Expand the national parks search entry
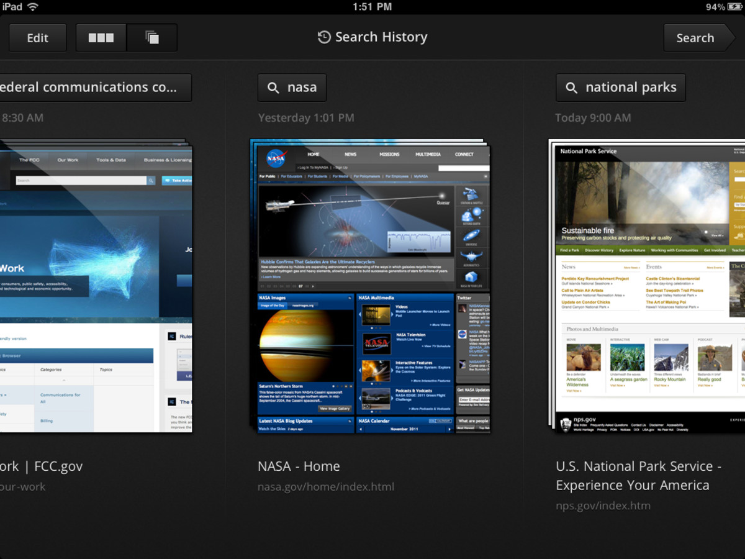Screen dimensions: 745x559 pos(620,87)
